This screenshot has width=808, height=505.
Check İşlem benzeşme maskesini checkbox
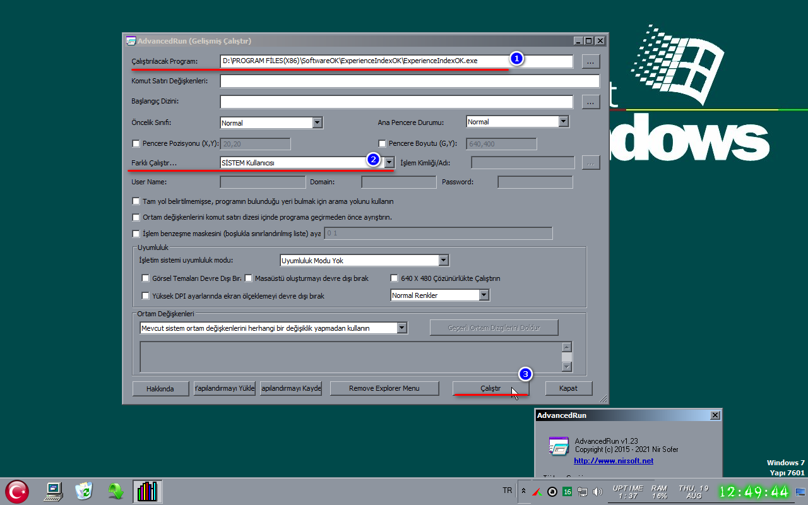point(136,234)
